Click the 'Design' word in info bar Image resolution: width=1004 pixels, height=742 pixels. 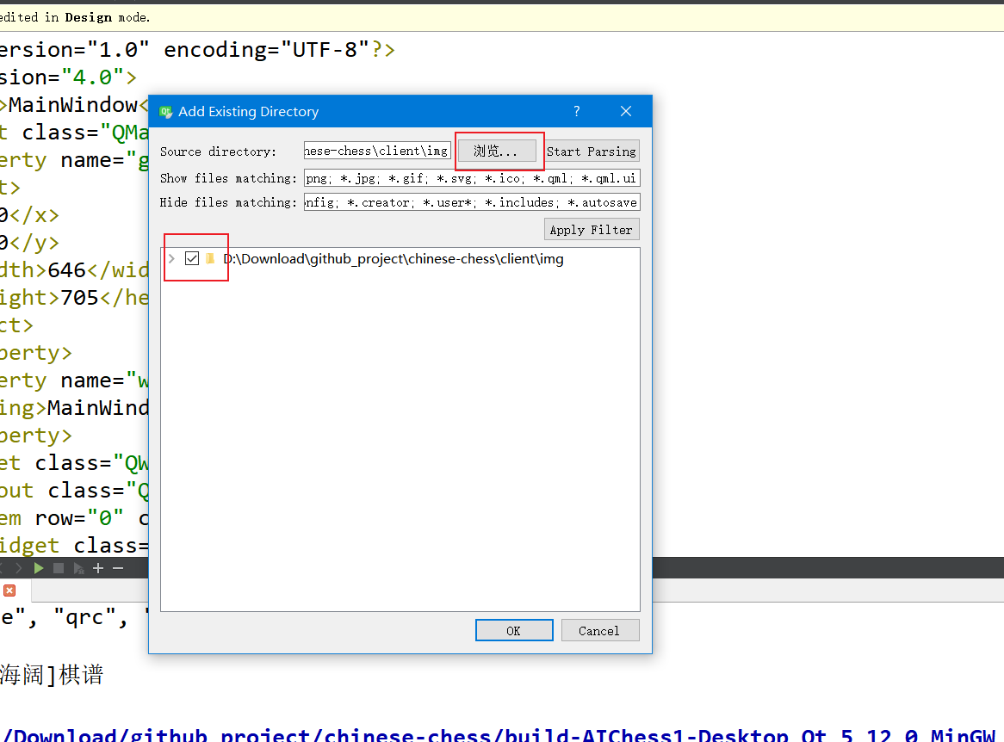click(89, 17)
